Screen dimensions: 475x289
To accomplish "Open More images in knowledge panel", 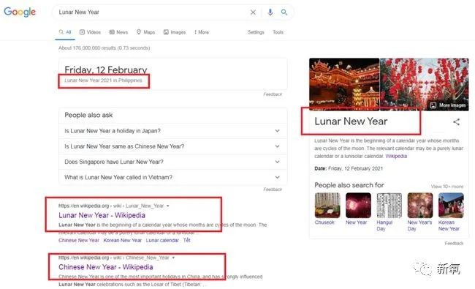I will coord(448,105).
